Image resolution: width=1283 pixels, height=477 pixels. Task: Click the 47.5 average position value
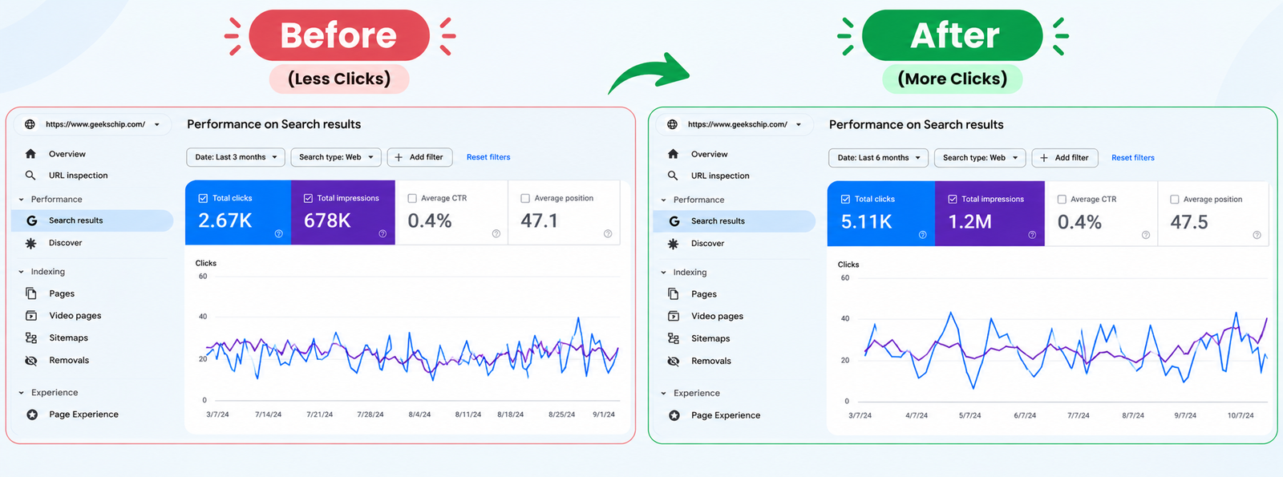click(x=1189, y=222)
